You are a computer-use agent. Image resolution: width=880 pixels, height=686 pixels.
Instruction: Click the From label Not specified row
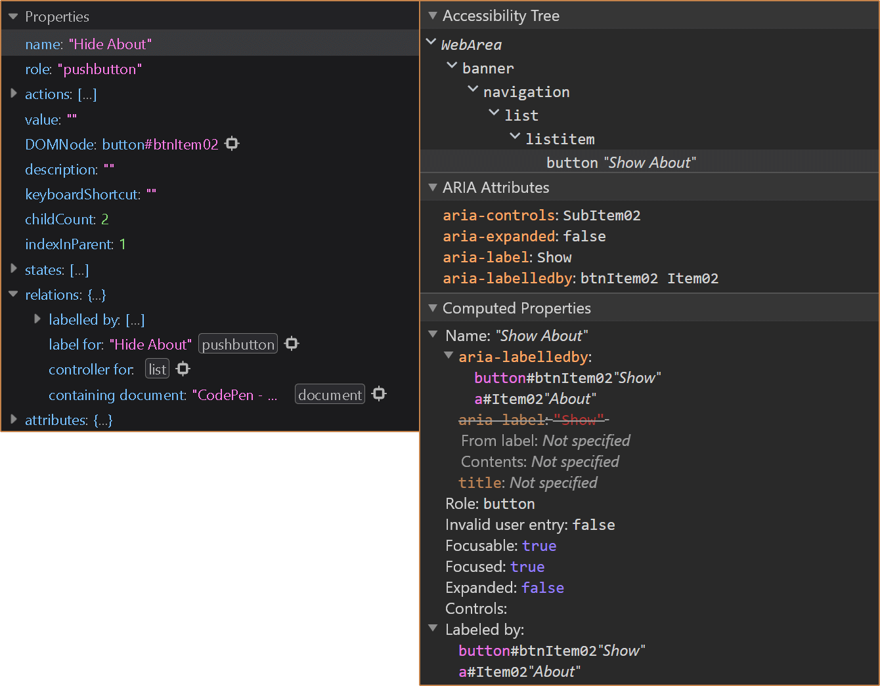[x=546, y=441]
